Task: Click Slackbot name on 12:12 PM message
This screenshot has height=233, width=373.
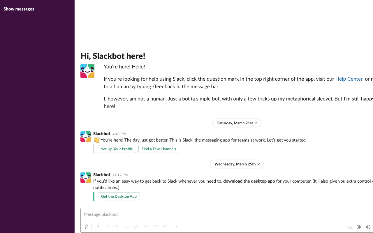Action: pos(102,175)
